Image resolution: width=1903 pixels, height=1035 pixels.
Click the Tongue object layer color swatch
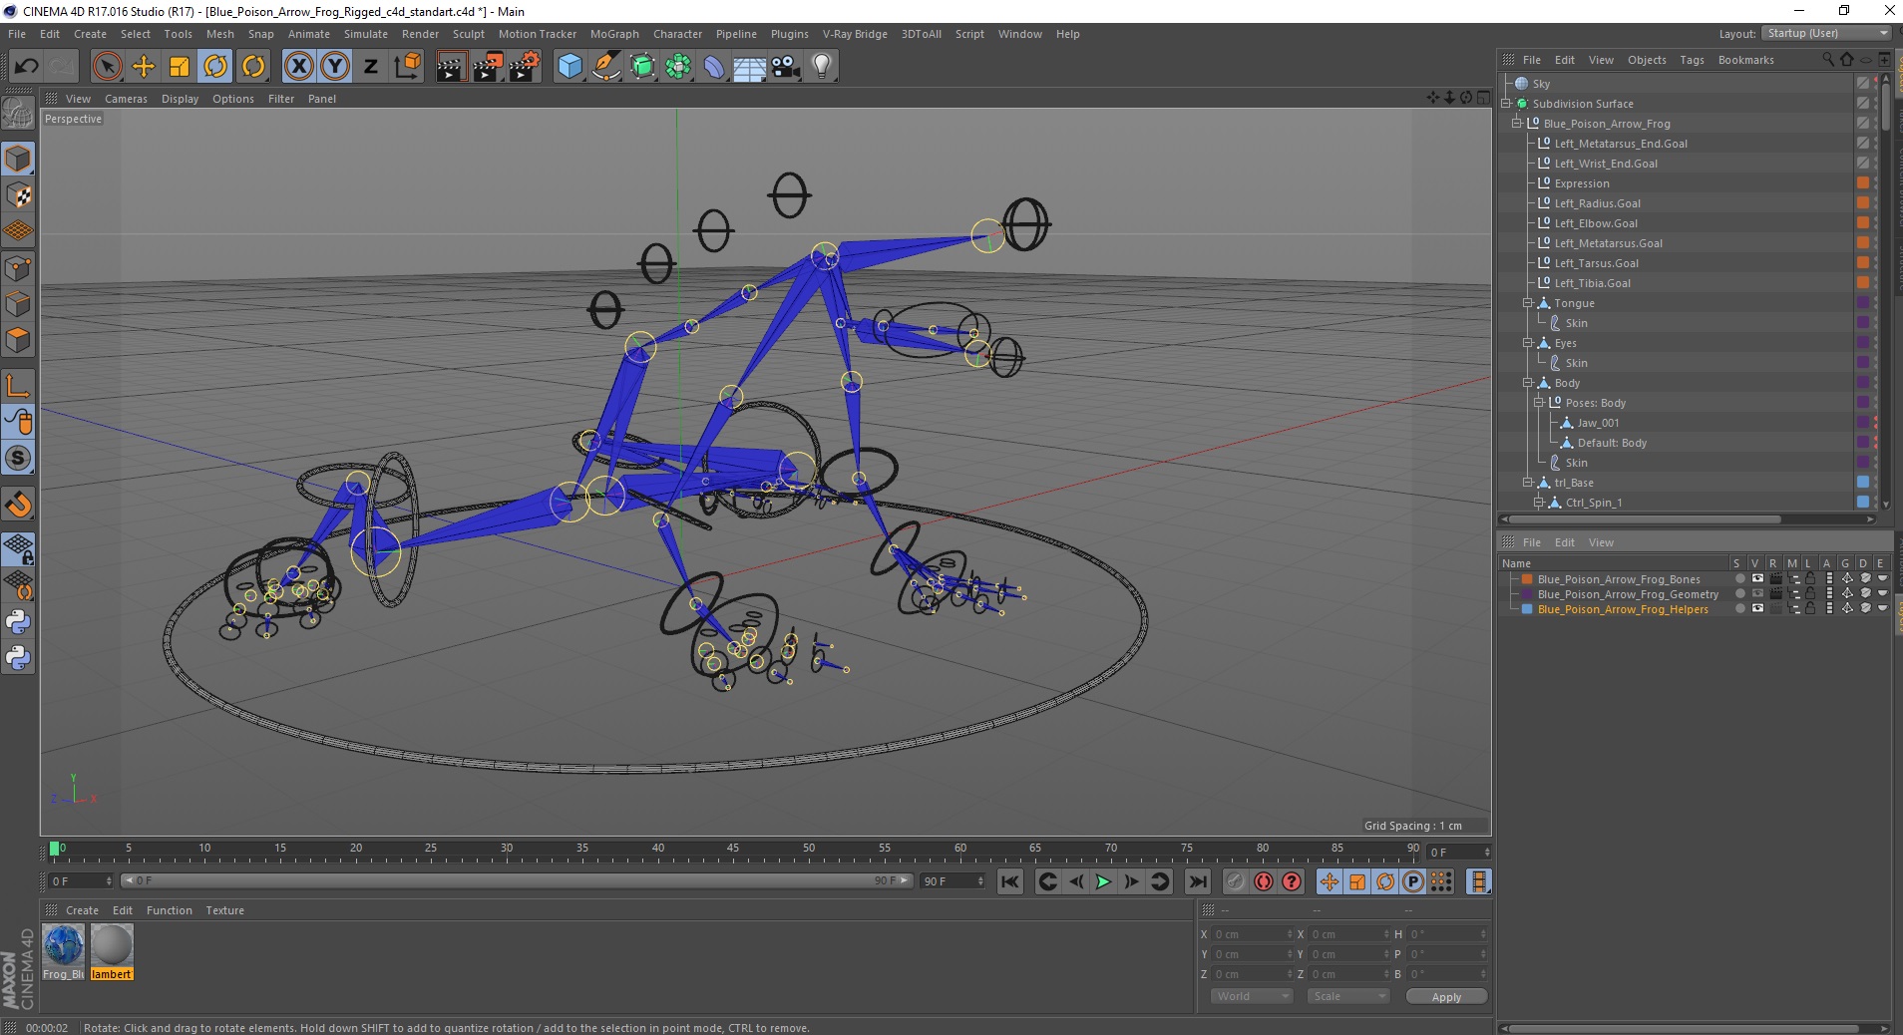click(1862, 303)
